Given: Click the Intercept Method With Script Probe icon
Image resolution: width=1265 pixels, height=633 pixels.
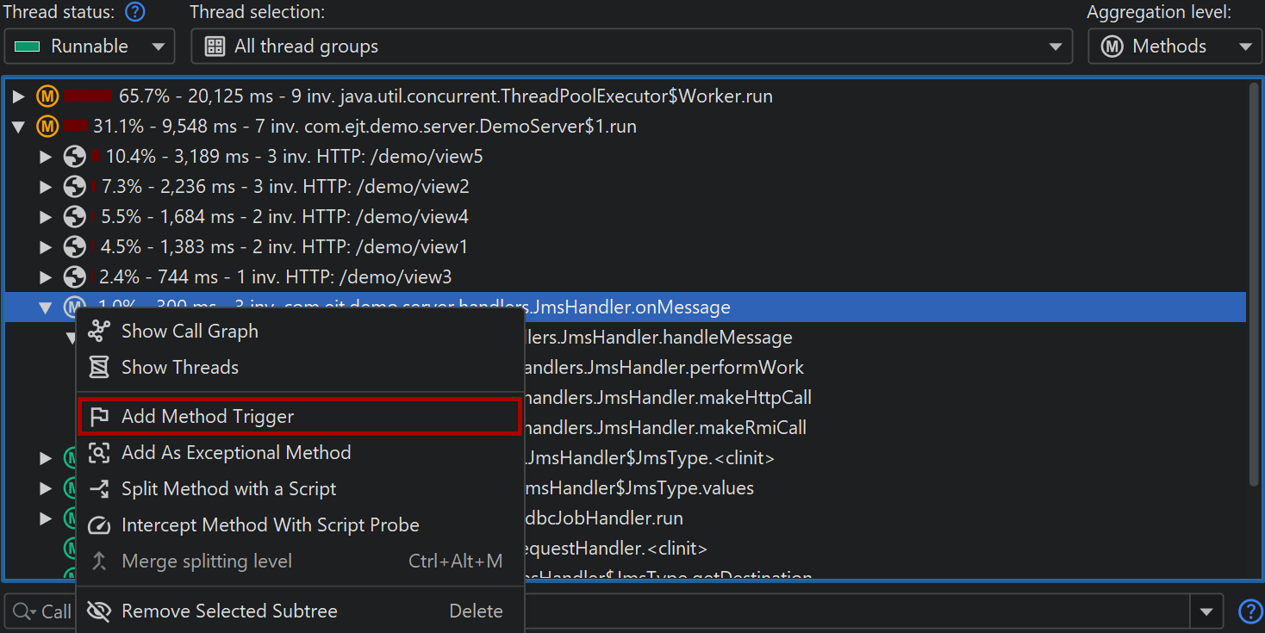Looking at the screenshot, I should 100,525.
